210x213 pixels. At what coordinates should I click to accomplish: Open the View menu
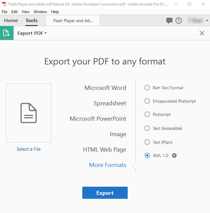tap(25, 12)
